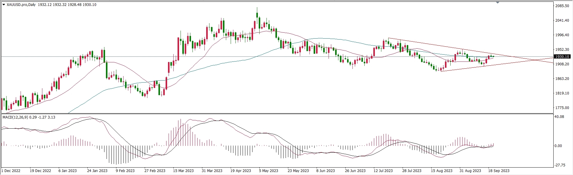Viewport: 573px width, 175px height.
Task: Click the 1775.00 price axis label
Action: (562, 108)
